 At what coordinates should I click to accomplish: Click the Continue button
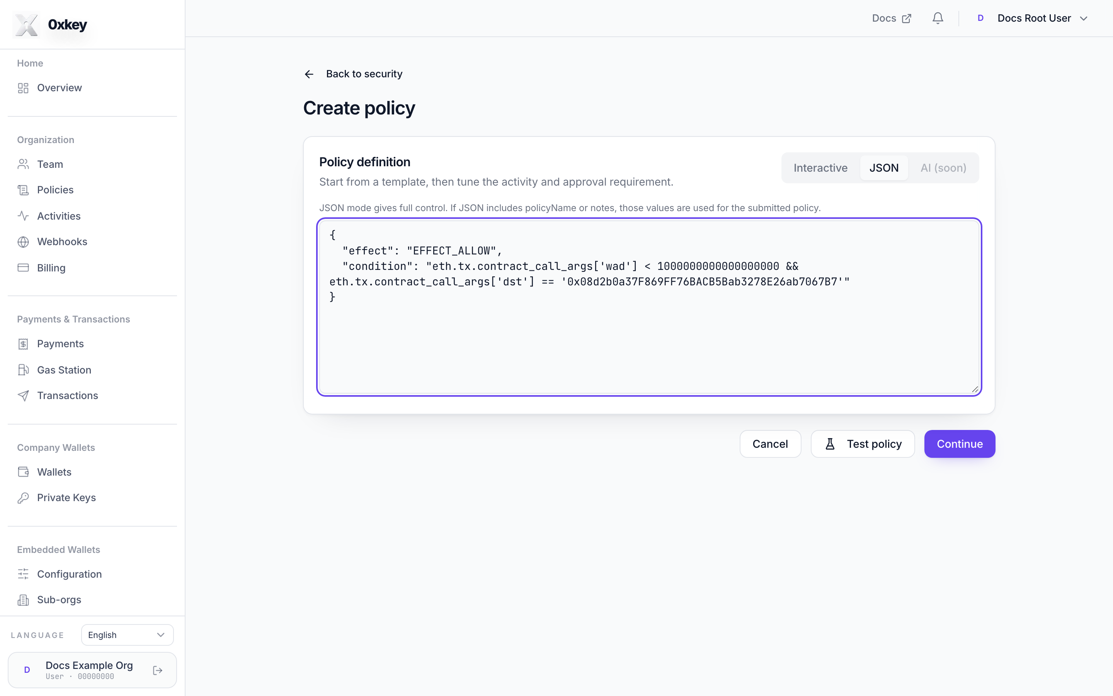(960, 444)
